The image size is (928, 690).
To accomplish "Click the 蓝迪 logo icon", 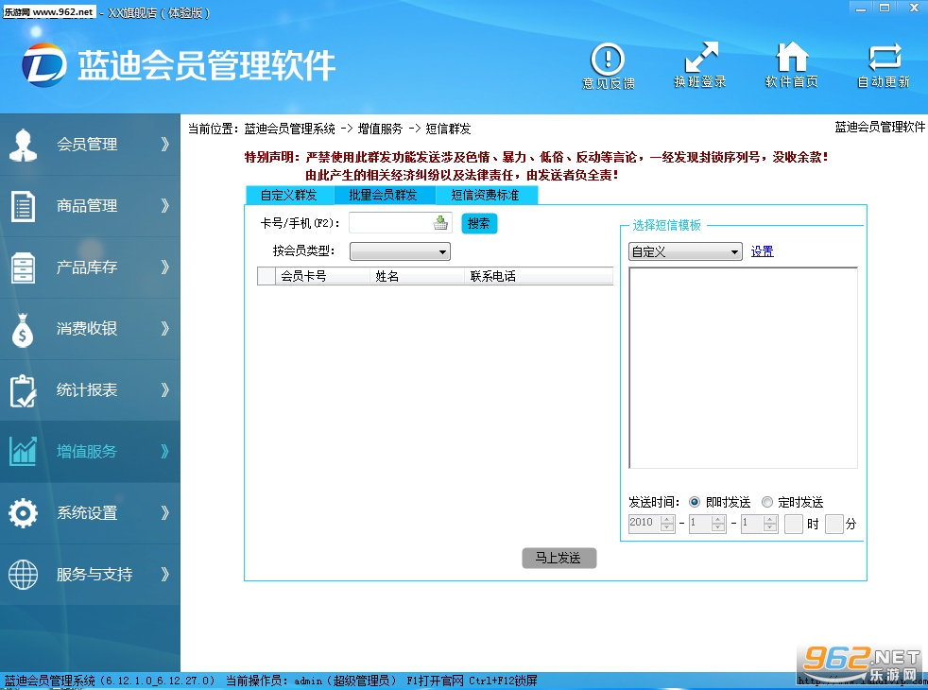I will click(x=43, y=64).
